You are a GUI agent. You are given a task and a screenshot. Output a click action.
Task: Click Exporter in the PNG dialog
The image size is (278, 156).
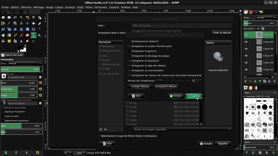pyautogui.click(x=194, y=96)
